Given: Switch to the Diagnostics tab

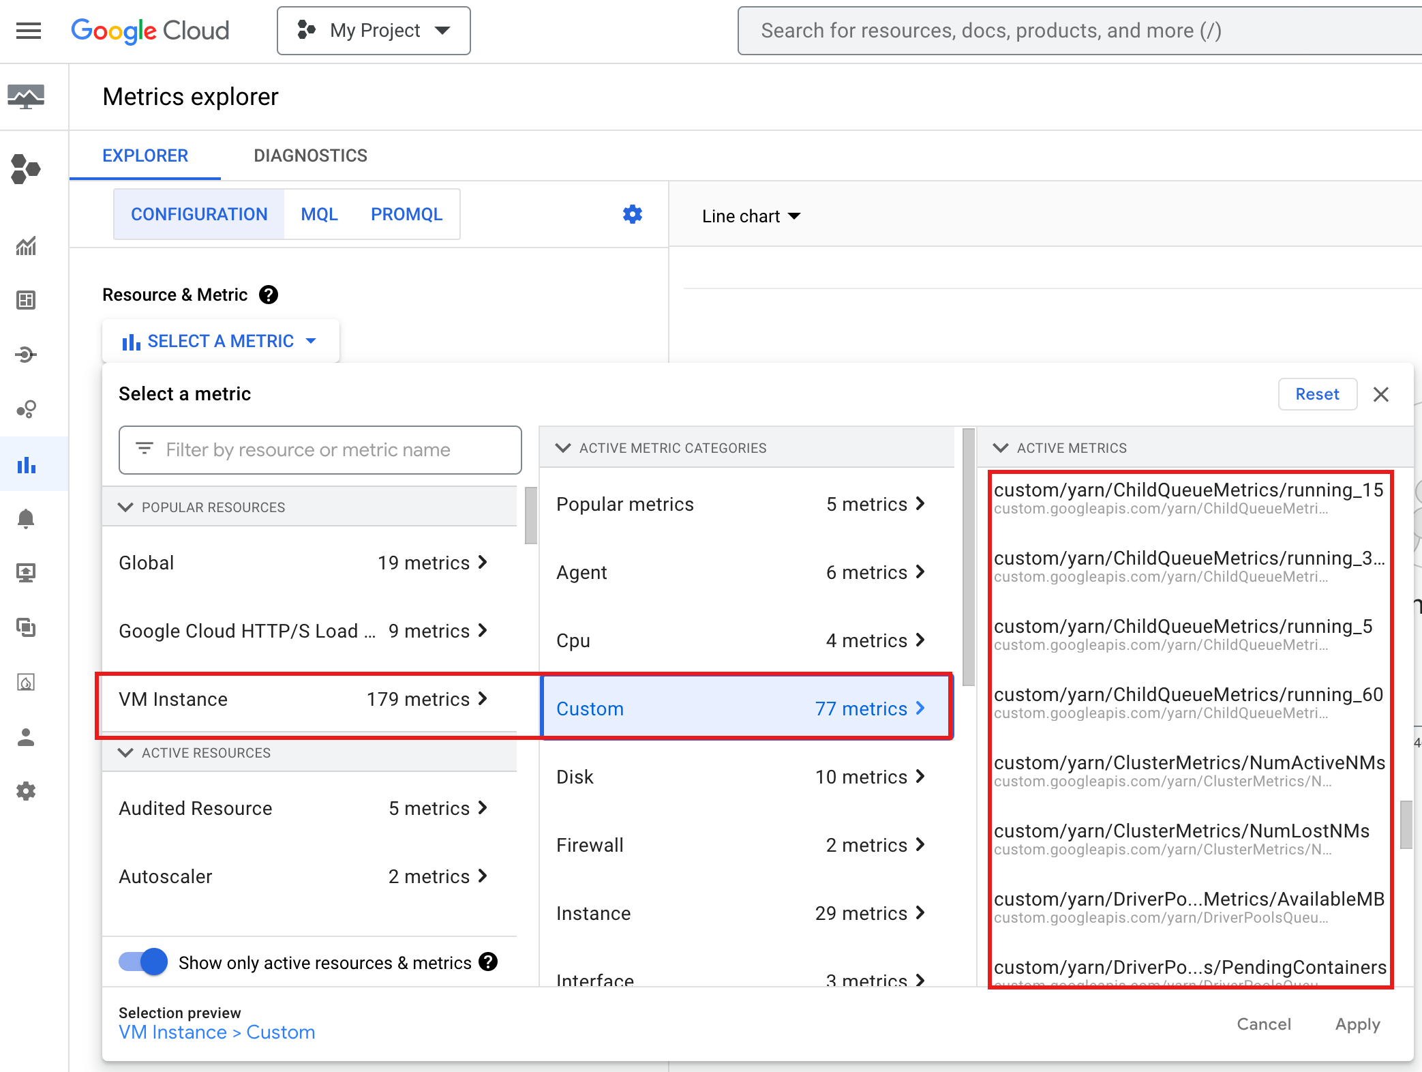Looking at the screenshot, I should (x=310, y=155).
